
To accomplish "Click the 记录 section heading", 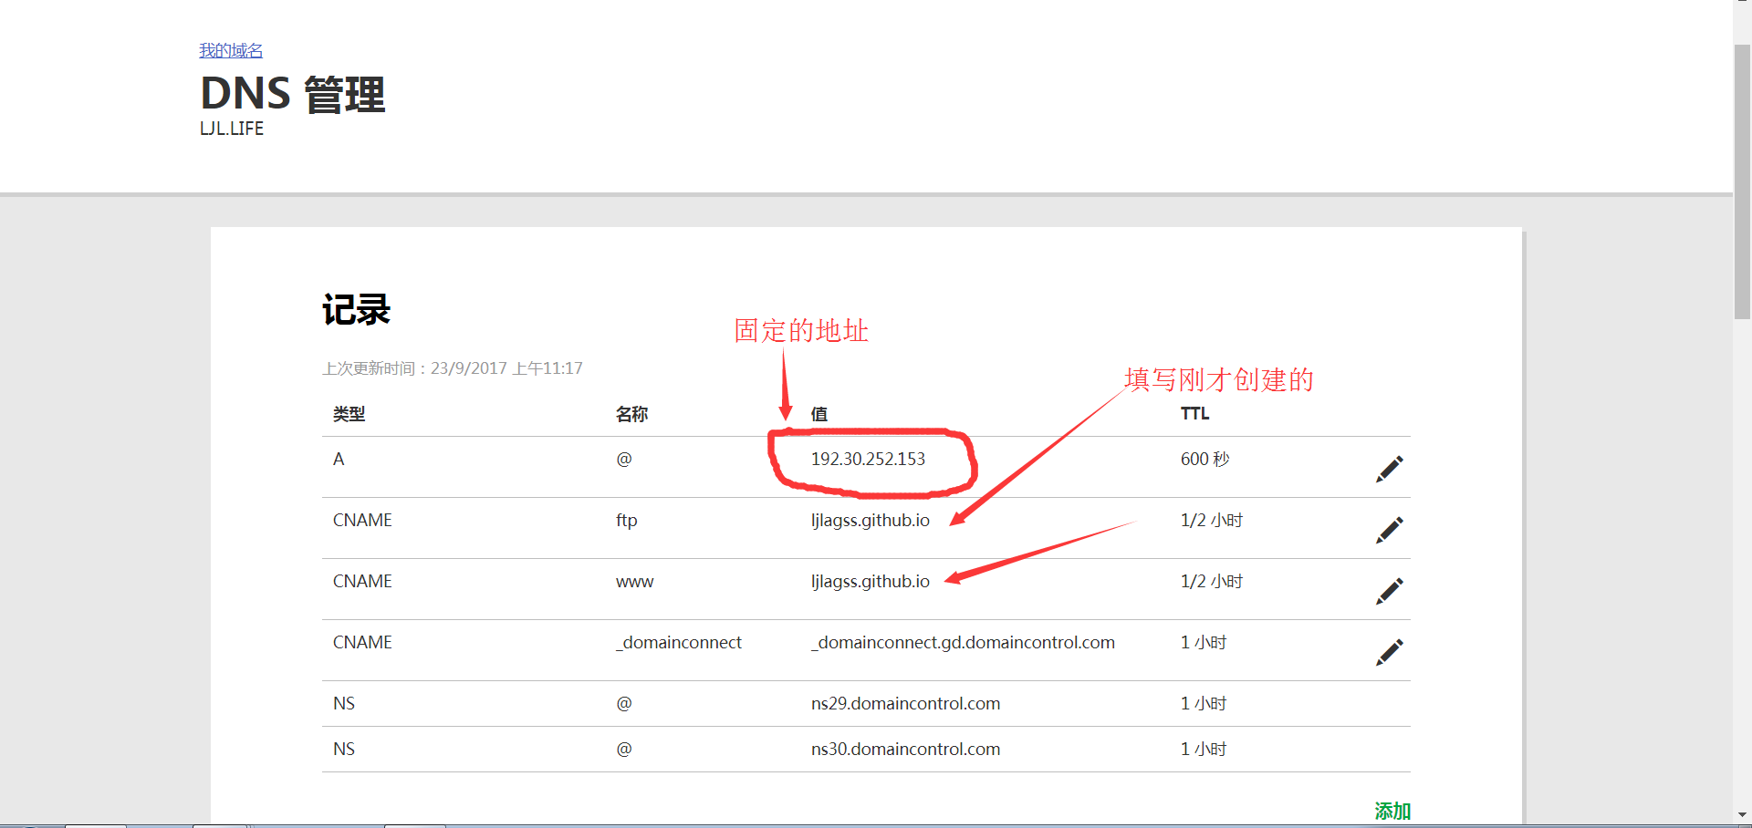I will tap(356, 310).
